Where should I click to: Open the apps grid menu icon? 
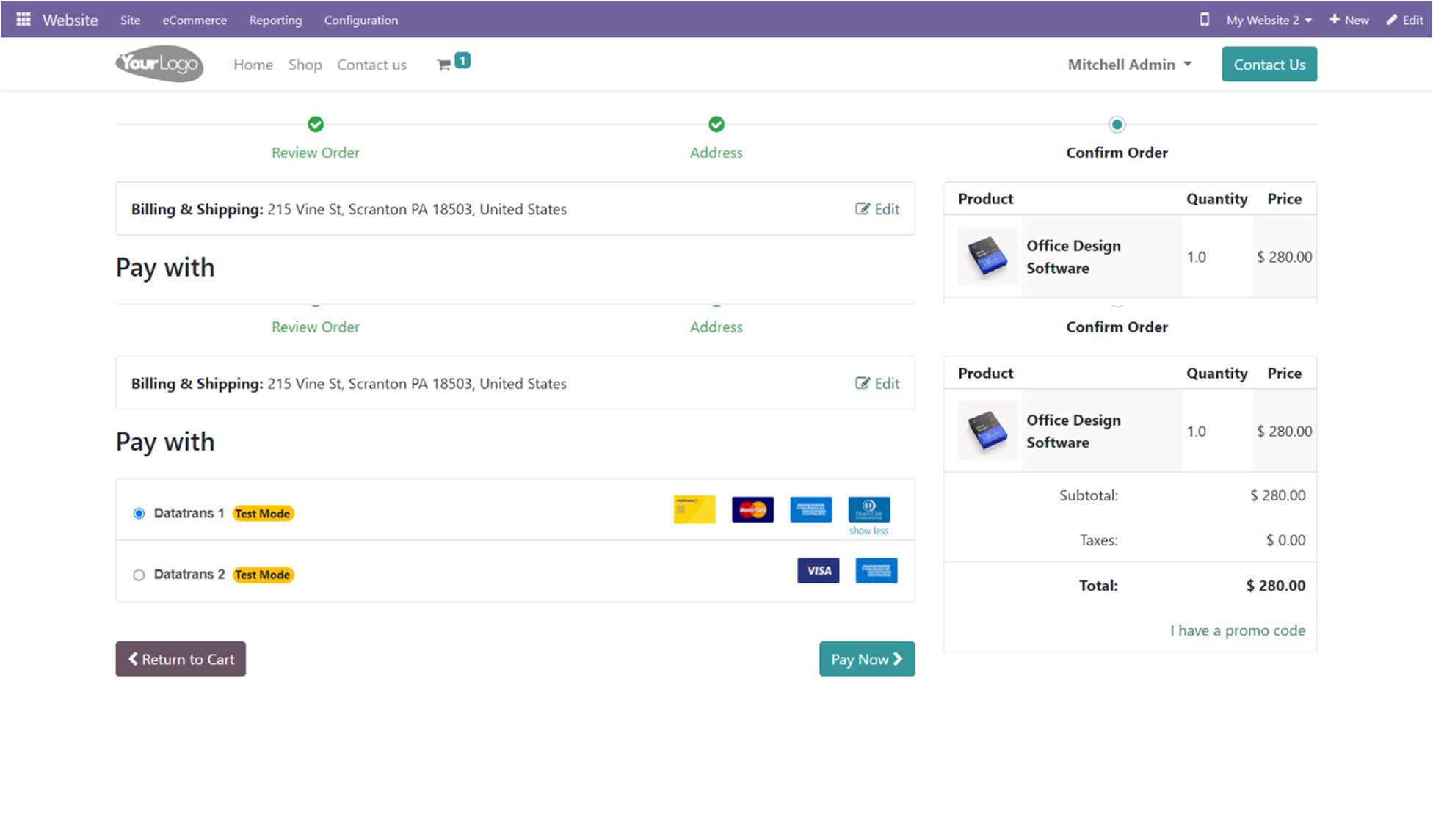click(x=23, y=20)
